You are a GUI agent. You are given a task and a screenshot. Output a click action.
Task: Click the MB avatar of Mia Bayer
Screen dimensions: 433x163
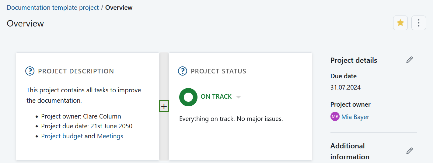pyautogui.click(x=335, y=117)
